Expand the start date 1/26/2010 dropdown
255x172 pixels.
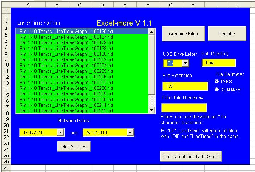(61, 133)
